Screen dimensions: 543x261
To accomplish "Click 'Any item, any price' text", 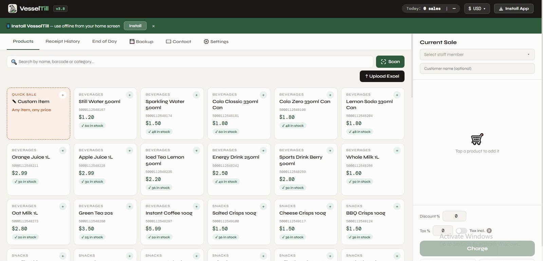I will 32,110.
